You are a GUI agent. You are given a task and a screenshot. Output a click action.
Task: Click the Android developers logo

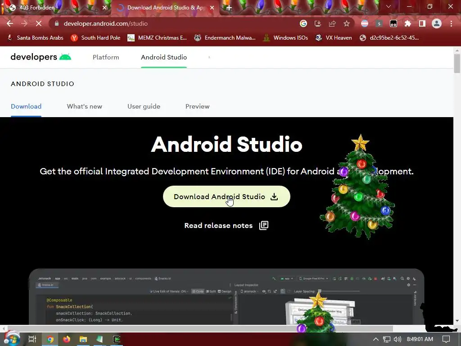pyautogui.click(x=41, y=57)
